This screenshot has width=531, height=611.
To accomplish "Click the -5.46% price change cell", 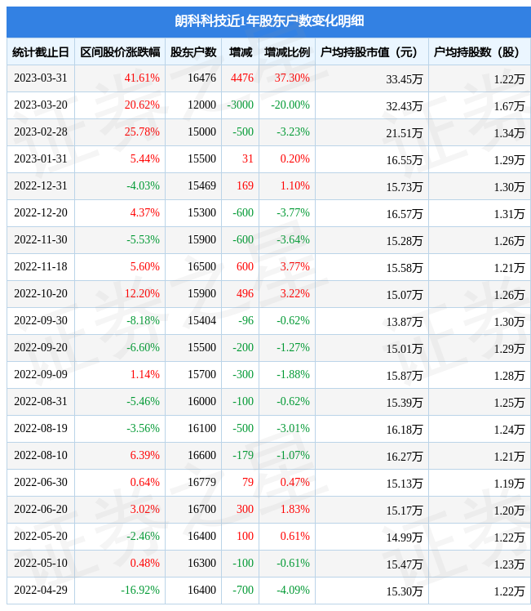I will pos(144,401).
